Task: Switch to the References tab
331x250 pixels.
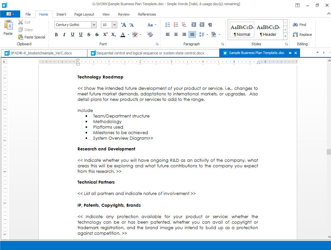Action: click(147, 14)
